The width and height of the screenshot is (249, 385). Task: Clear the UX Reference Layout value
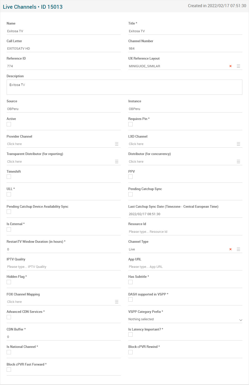click(x=230, y=66)
